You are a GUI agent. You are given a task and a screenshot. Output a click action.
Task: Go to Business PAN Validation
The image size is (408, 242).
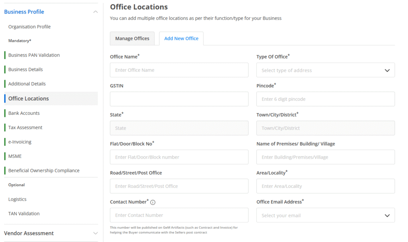pos(34,55)
